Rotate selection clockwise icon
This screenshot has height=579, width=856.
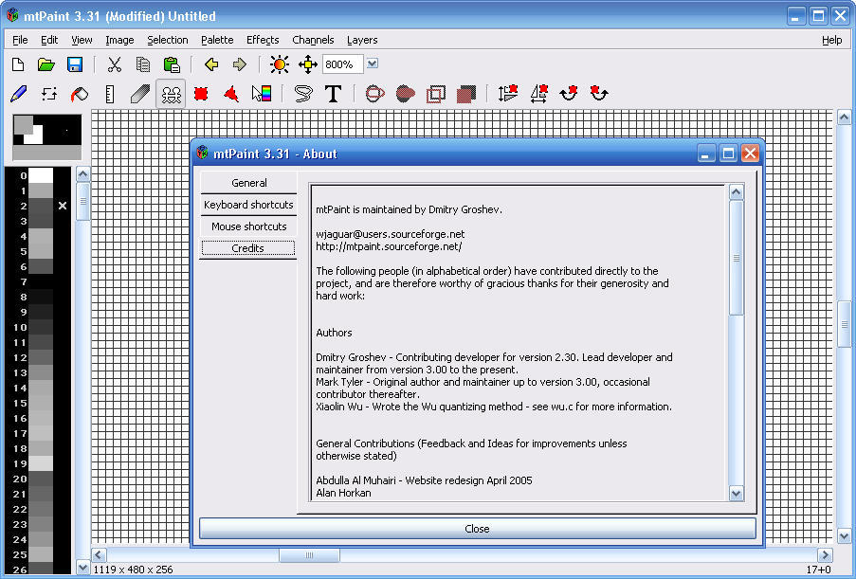[569, 94]
